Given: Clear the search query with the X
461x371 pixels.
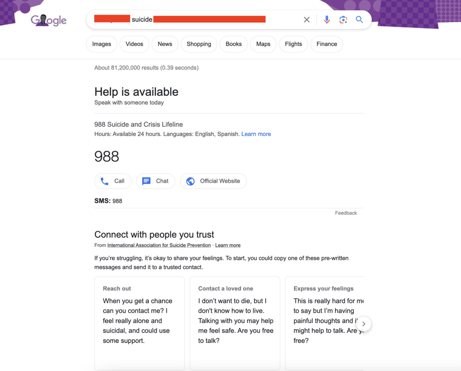Looking at the screenshot, I should click(x=306, y=20).
